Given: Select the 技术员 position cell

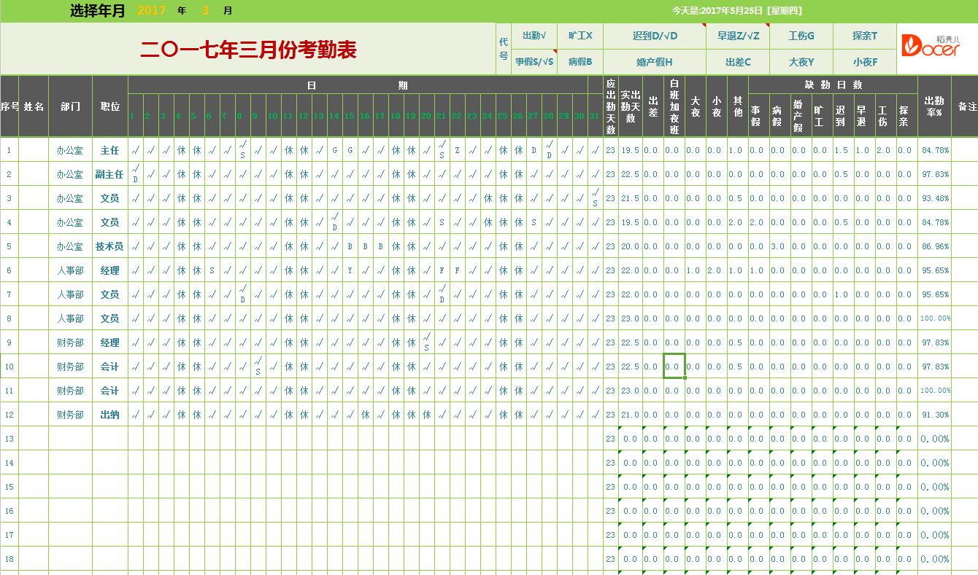Looking at the screenshot, I should (110, 246).
